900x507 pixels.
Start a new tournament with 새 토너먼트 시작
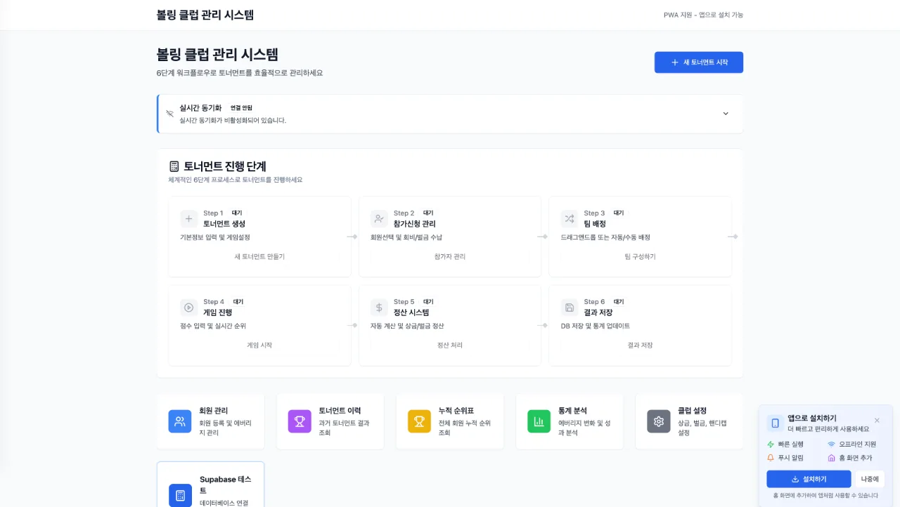click(699, 62)
